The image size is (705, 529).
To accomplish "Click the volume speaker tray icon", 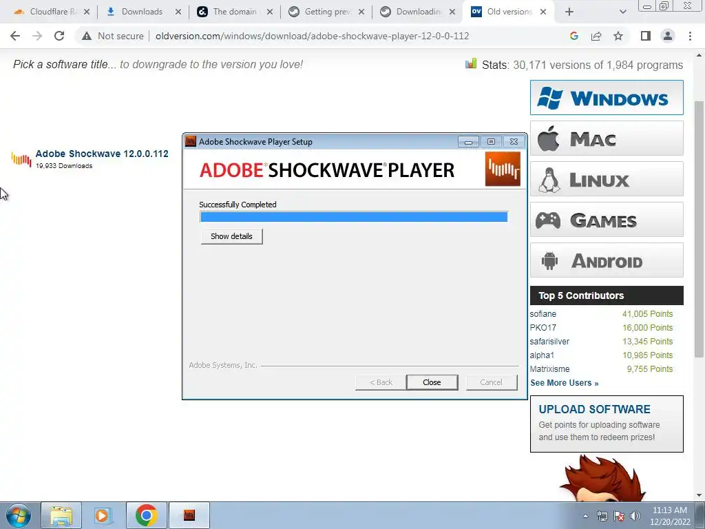I will [635, 516].
